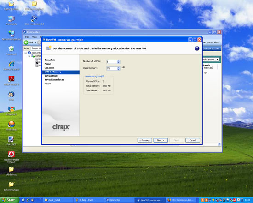Collapse the xenserver tree node
This screenshot has width=253, height=203.
pos(29,56)
